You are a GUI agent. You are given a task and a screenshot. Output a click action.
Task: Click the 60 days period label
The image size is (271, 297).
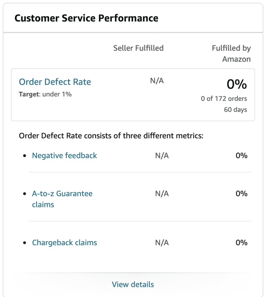pos(235,110)
